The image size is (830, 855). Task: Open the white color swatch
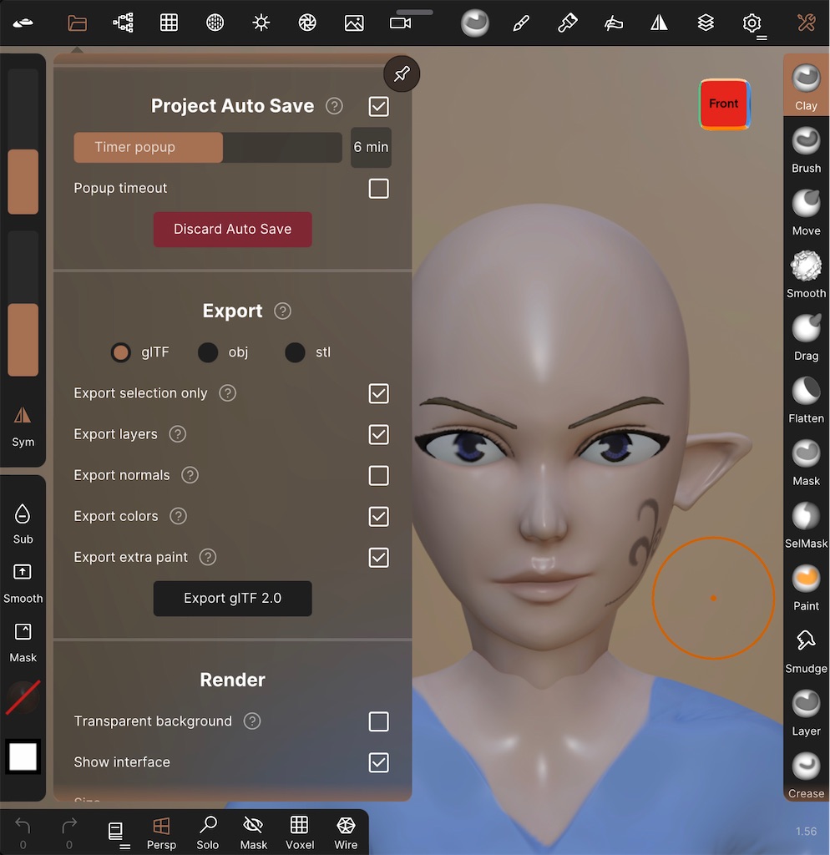point(23,756)
